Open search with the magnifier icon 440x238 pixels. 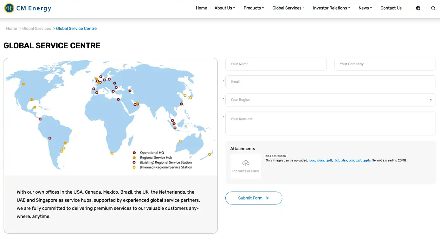pos(433,8)
